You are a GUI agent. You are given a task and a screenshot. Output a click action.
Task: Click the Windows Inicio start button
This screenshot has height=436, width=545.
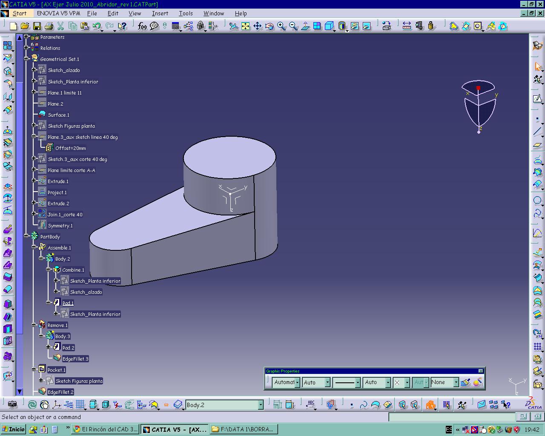point(13,429)
